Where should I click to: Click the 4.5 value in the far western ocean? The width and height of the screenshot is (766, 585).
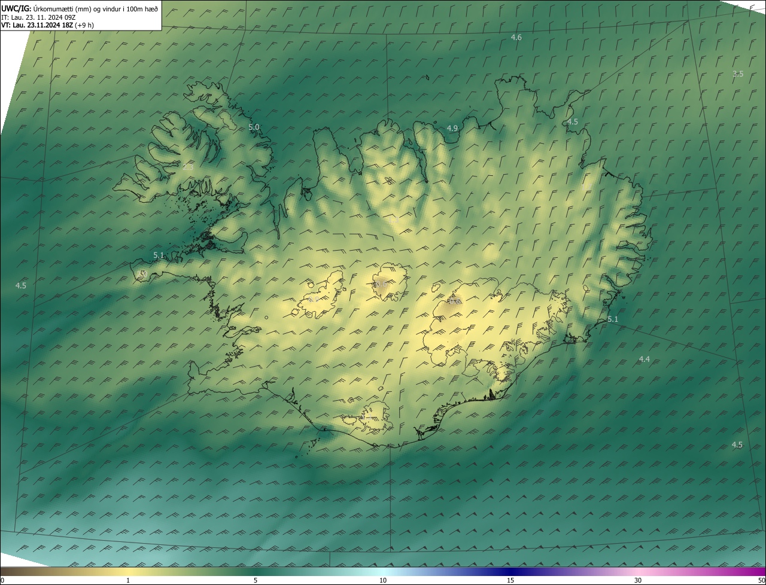21,285
